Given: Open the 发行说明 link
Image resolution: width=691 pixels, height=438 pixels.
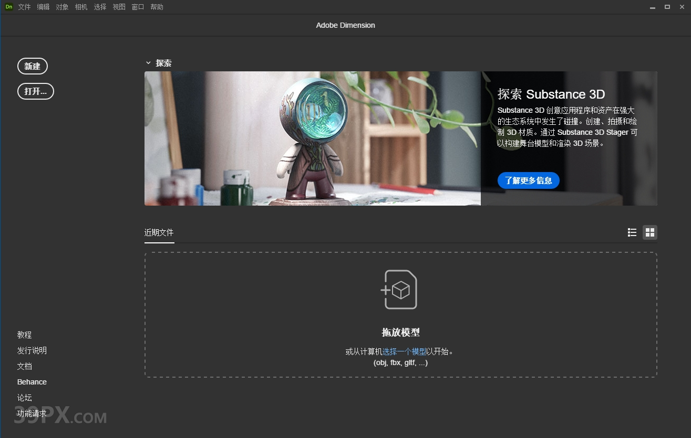Looking at the screenshot, I should pos(32,350).
